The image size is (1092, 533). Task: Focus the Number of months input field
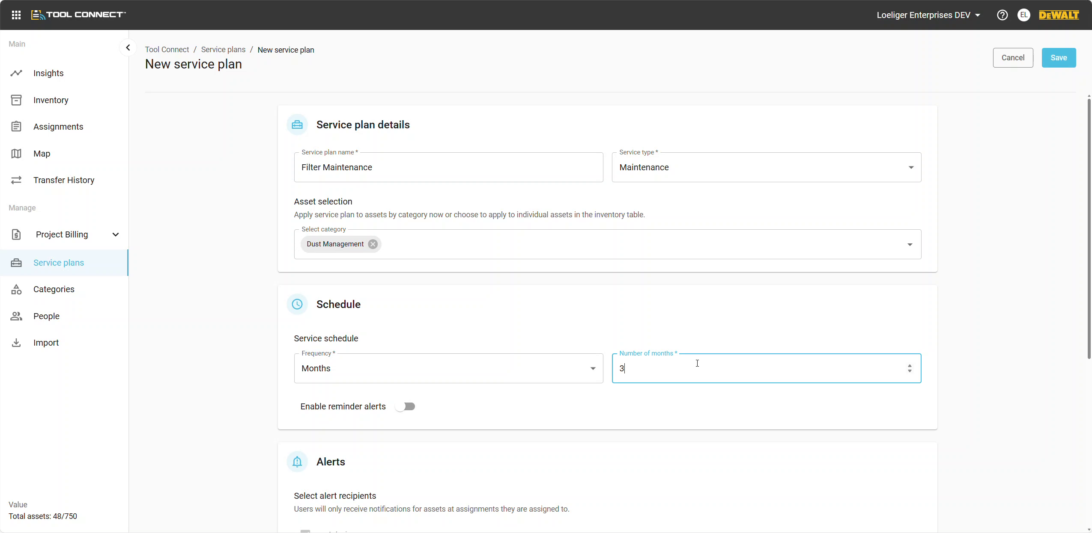point(767,368)
